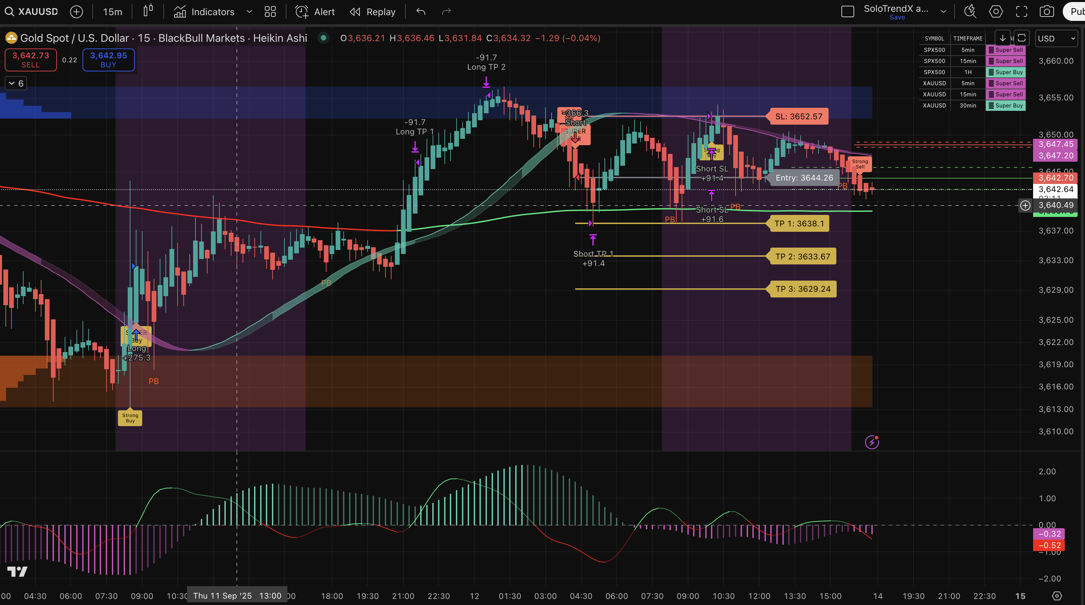Click the compare or add symbol plus icon
This screenshot has height=605, width=1085.
pos(76,12)
